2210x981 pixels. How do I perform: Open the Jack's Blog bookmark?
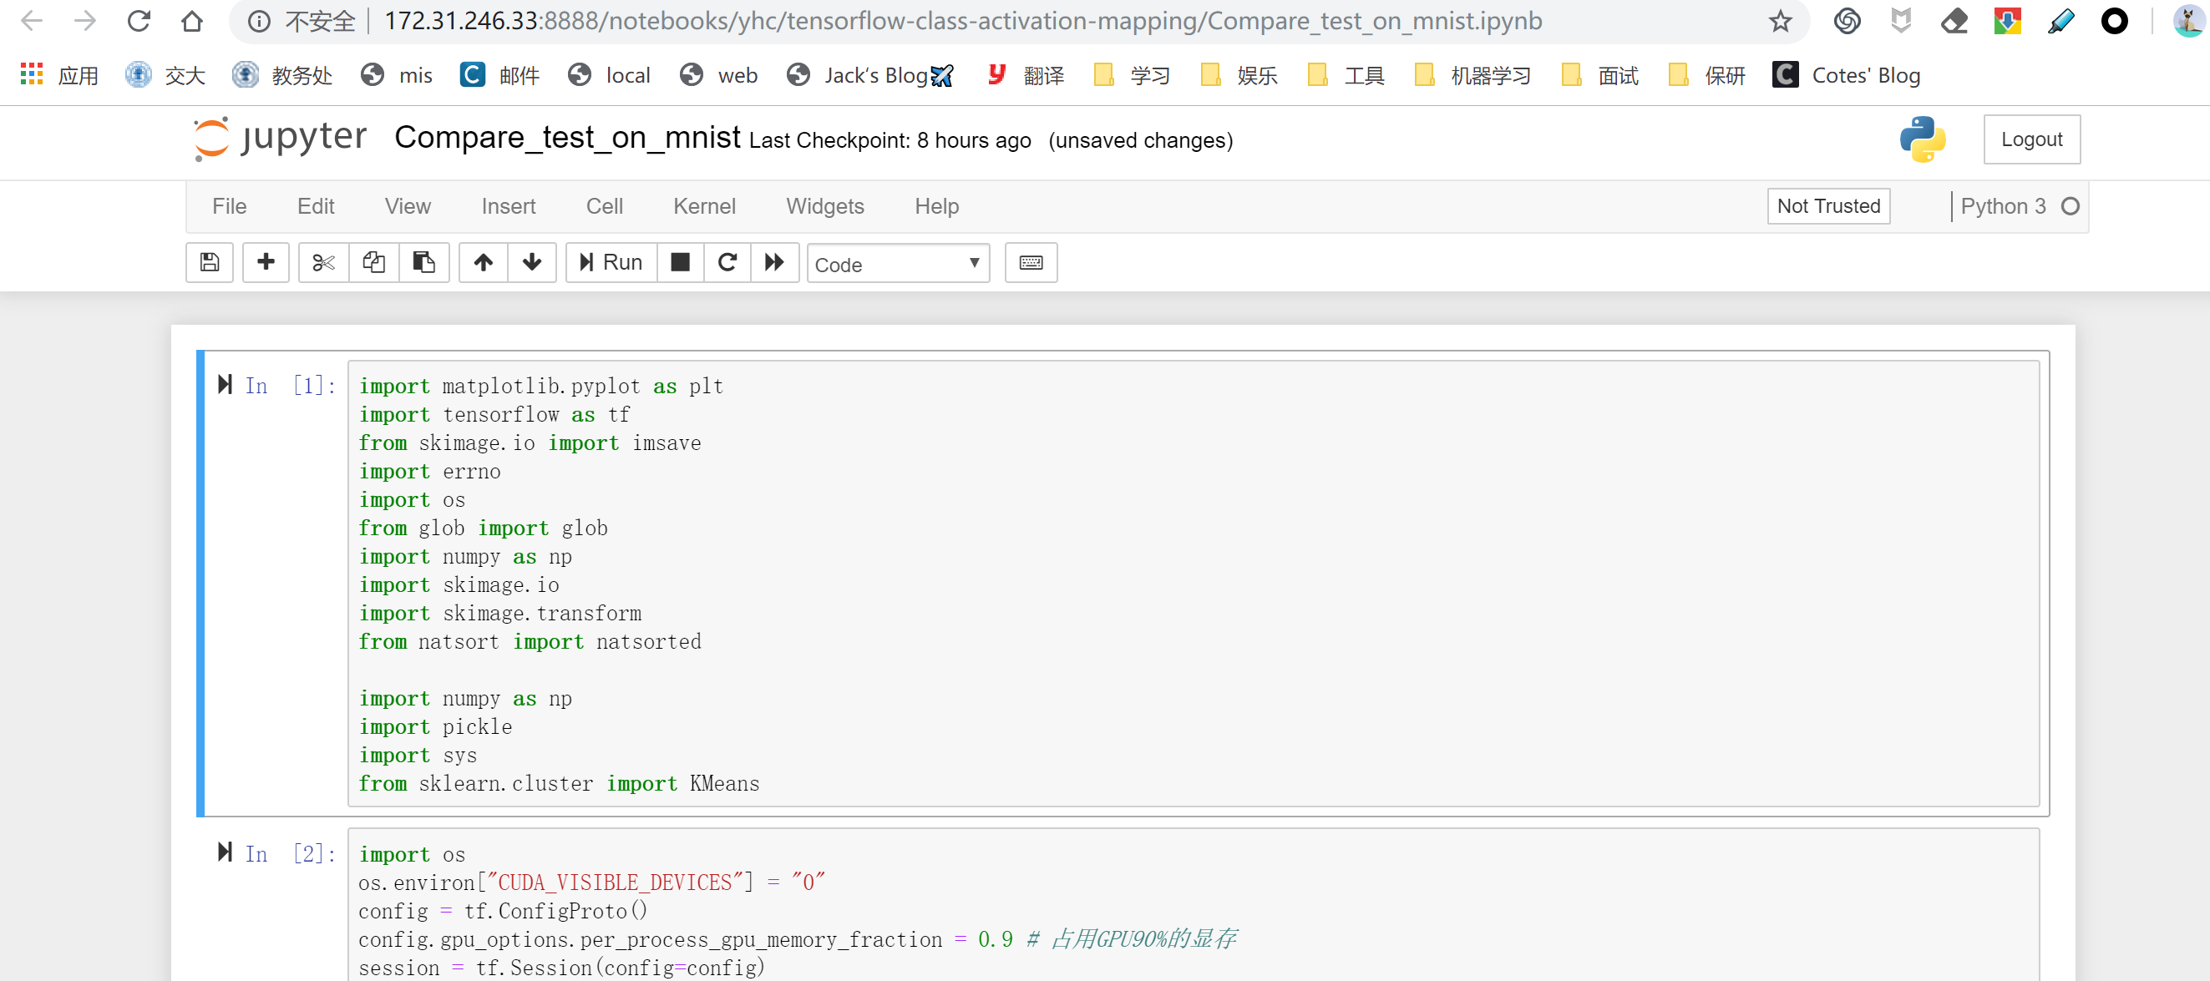click(x=870, y=75)
